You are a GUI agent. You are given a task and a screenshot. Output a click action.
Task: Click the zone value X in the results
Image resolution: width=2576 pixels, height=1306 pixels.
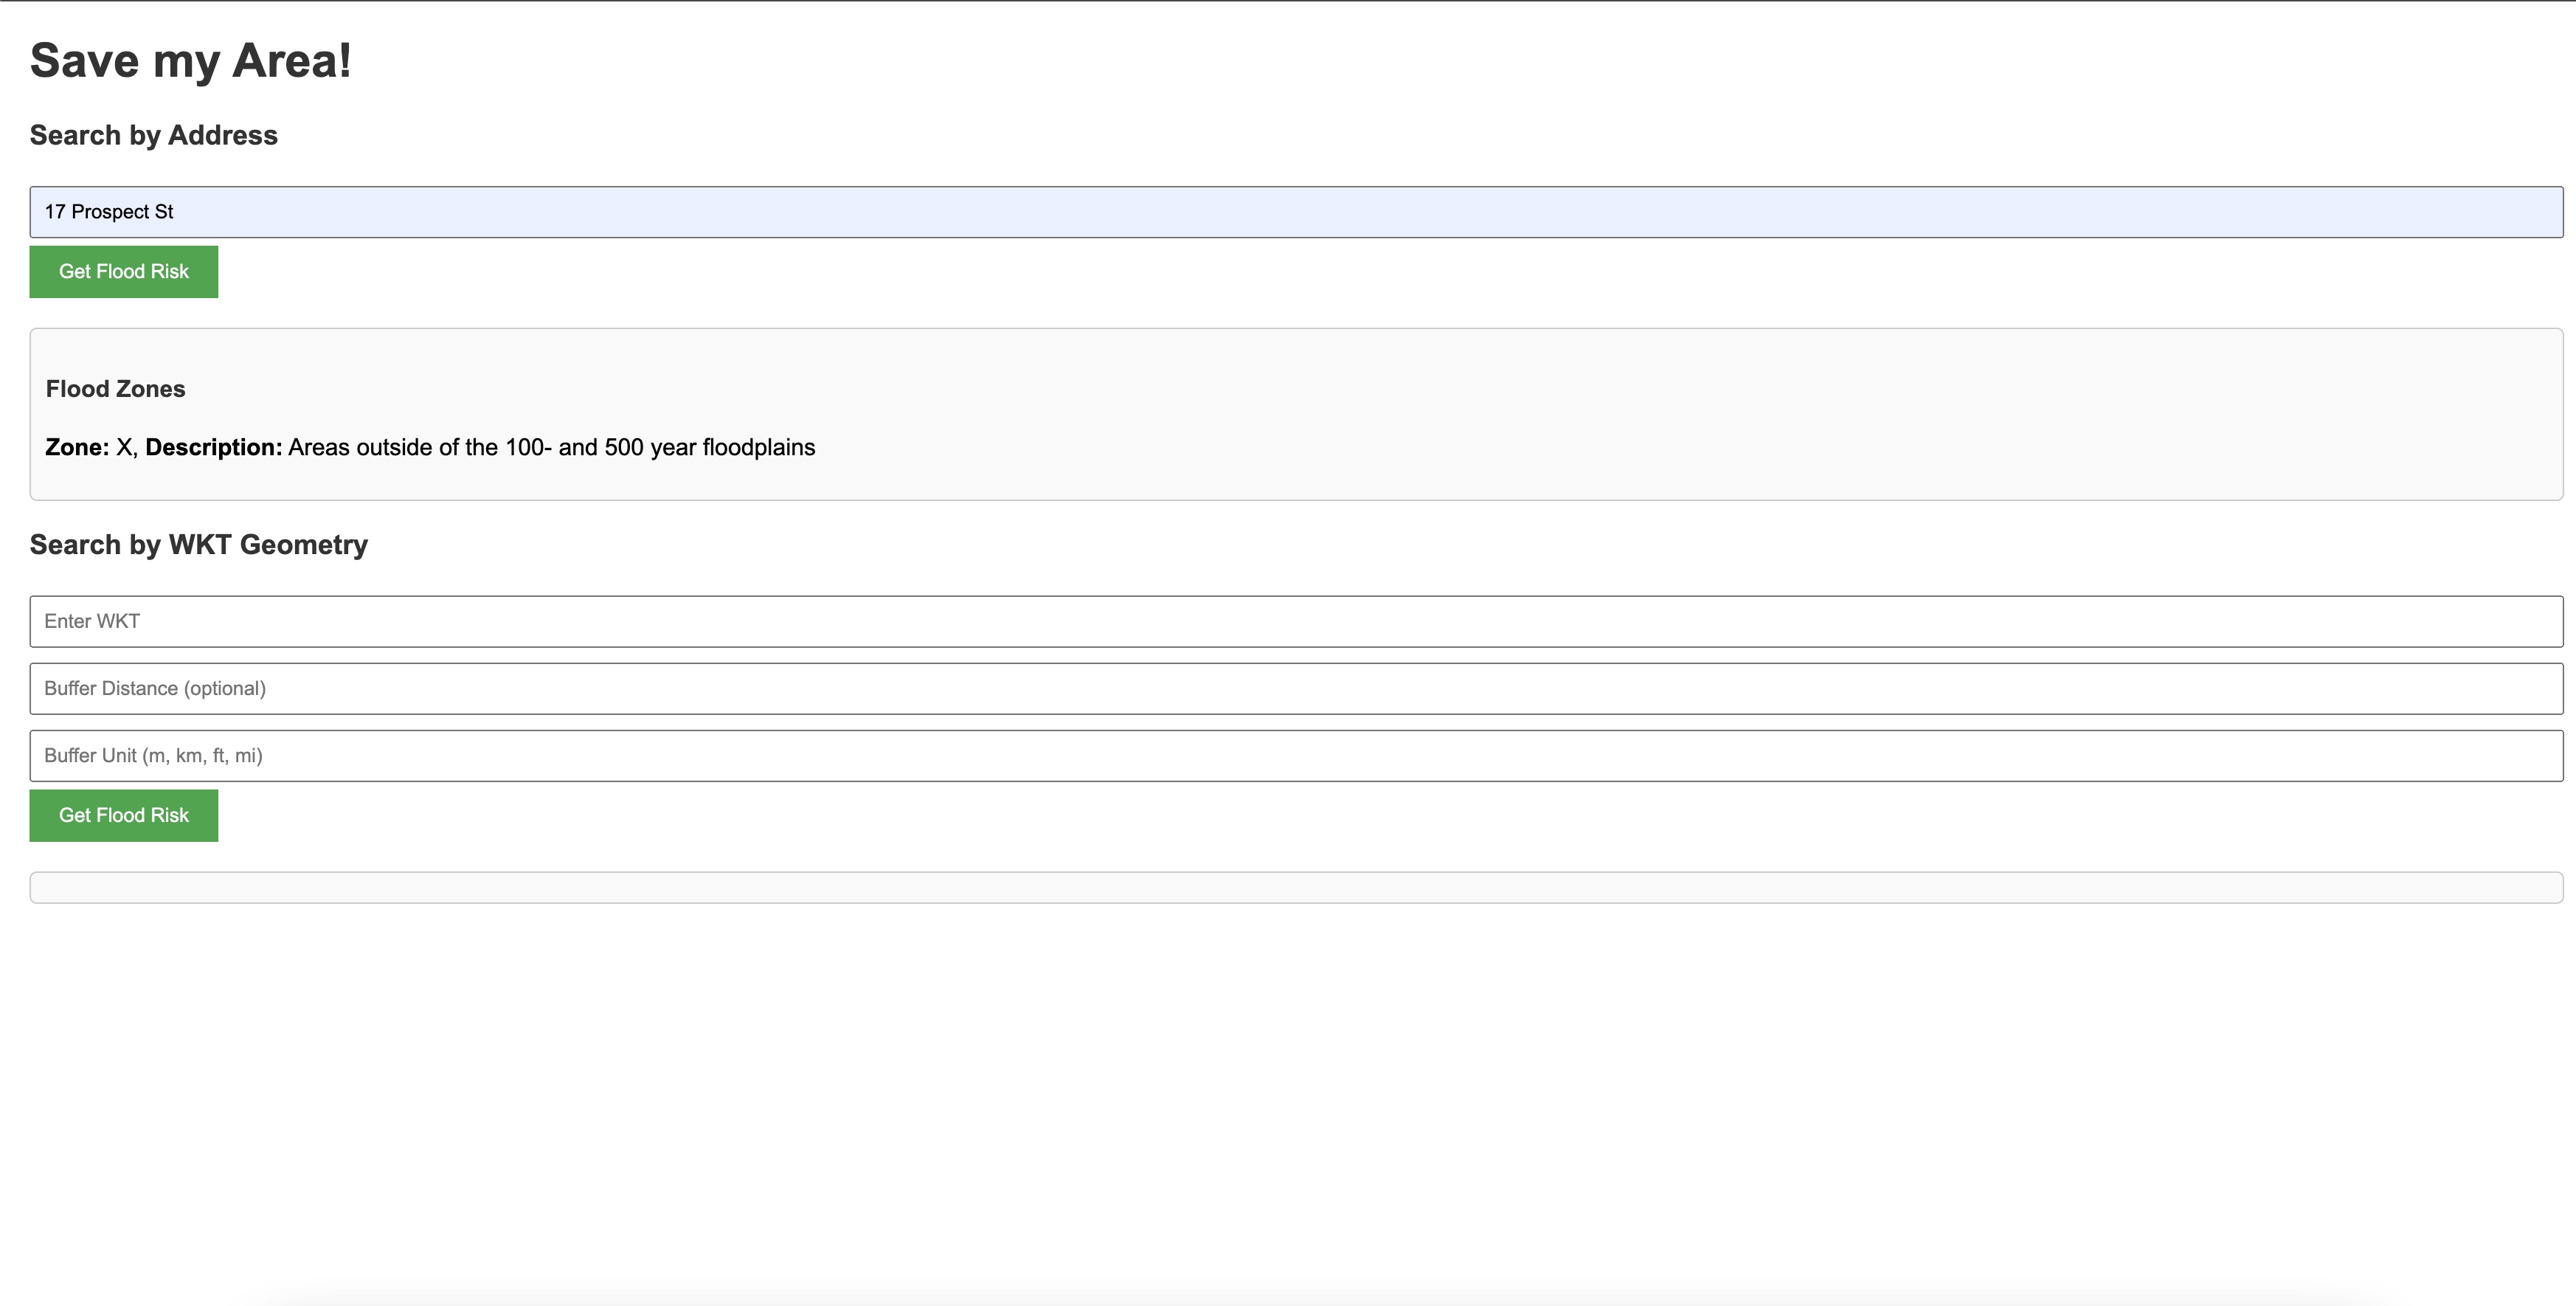[124, 447]
